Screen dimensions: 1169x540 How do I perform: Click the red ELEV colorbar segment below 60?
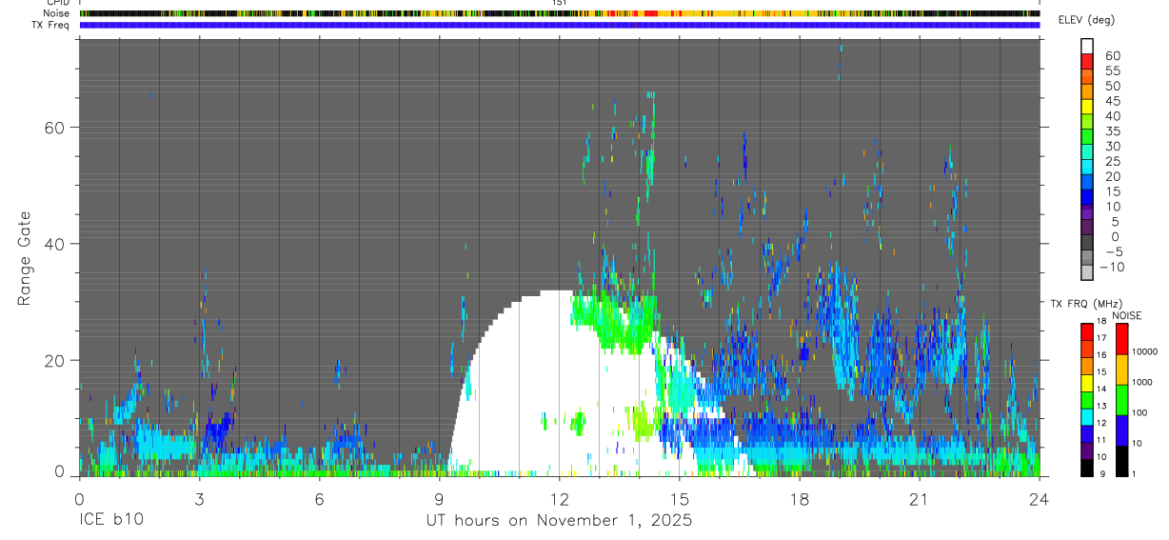coord(1087,61)
